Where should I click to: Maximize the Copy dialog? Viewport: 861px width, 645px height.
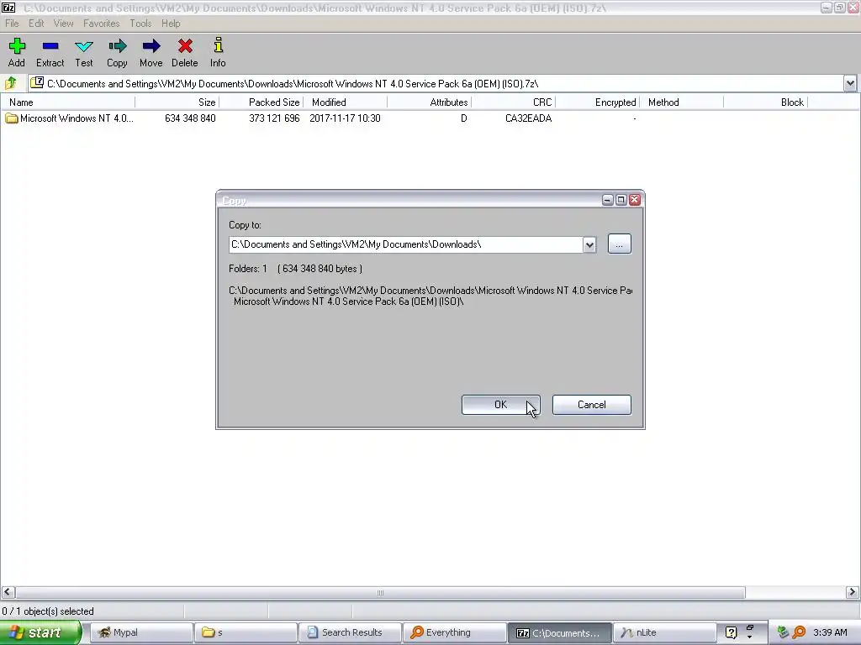click(x=621, y=200)
